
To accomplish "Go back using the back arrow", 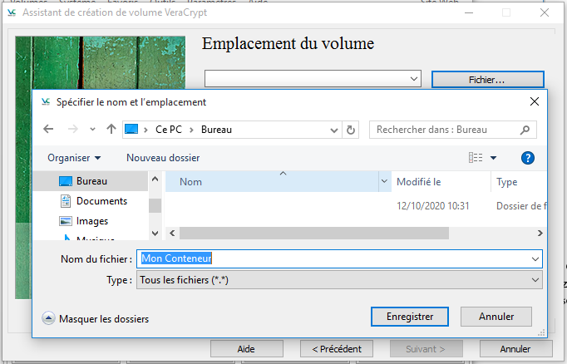I will 48,129.
